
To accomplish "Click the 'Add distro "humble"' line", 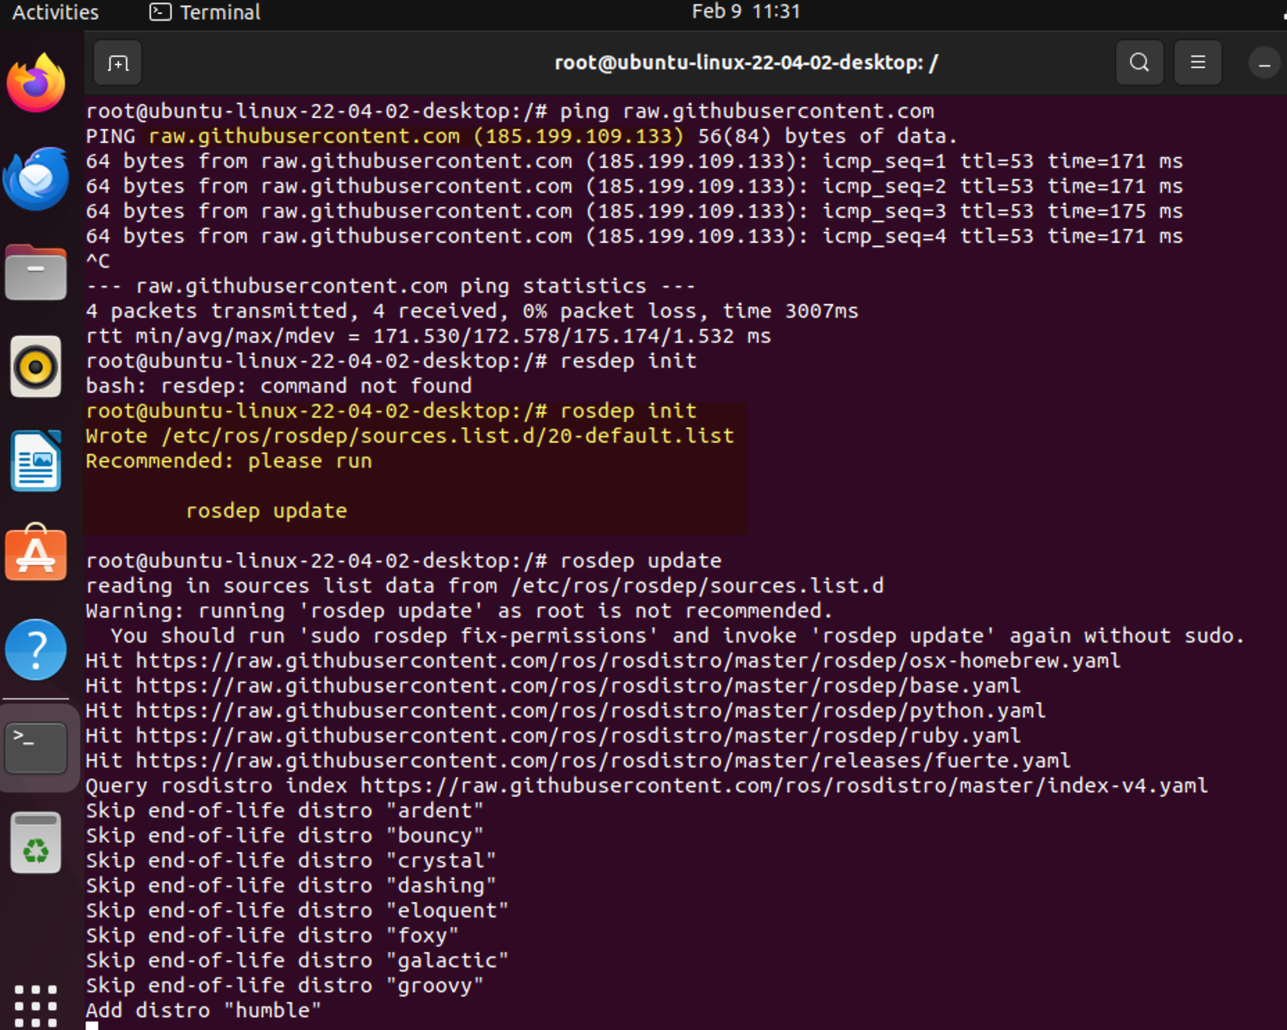I will pos(203,1010).
